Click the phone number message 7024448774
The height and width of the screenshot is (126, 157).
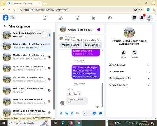[x=73, y=94]
